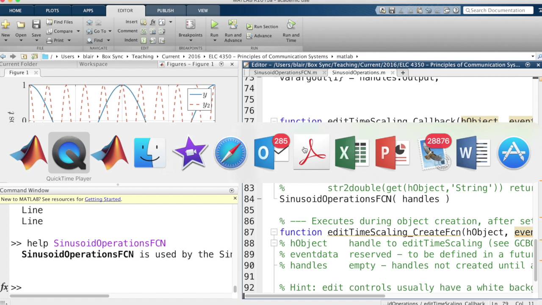Switch to Outlook in app switcher
The width and height of the screenshot is (542, 305).
(x=271, y=152)
